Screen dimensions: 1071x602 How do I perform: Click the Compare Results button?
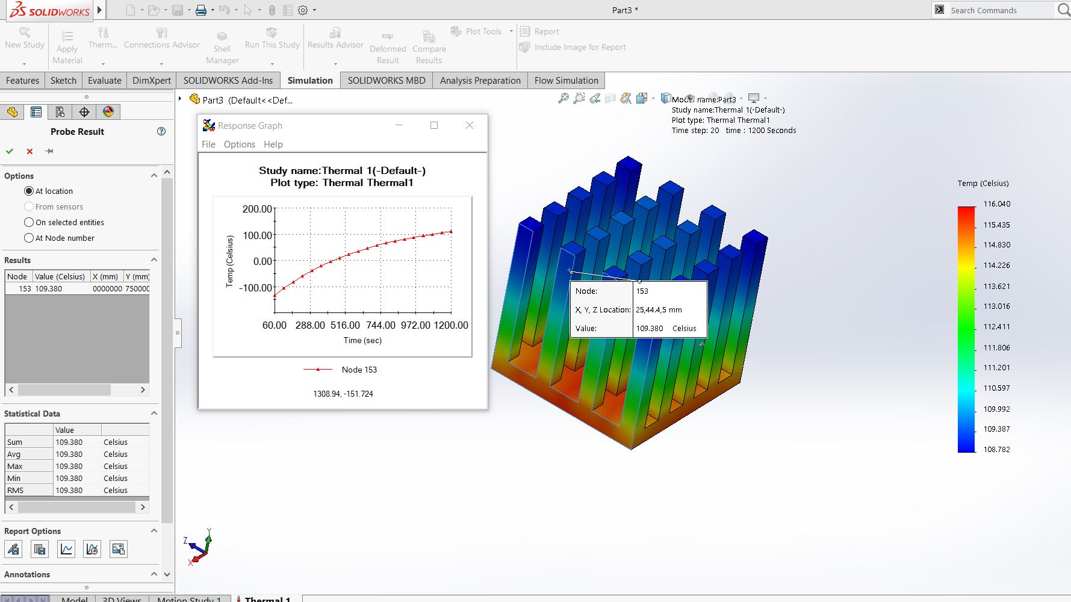429,48
